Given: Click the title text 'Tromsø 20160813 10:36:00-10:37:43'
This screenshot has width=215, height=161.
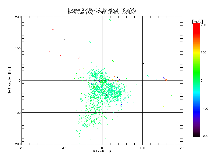Looking at the screenshot, I should (x=102, y=9).
